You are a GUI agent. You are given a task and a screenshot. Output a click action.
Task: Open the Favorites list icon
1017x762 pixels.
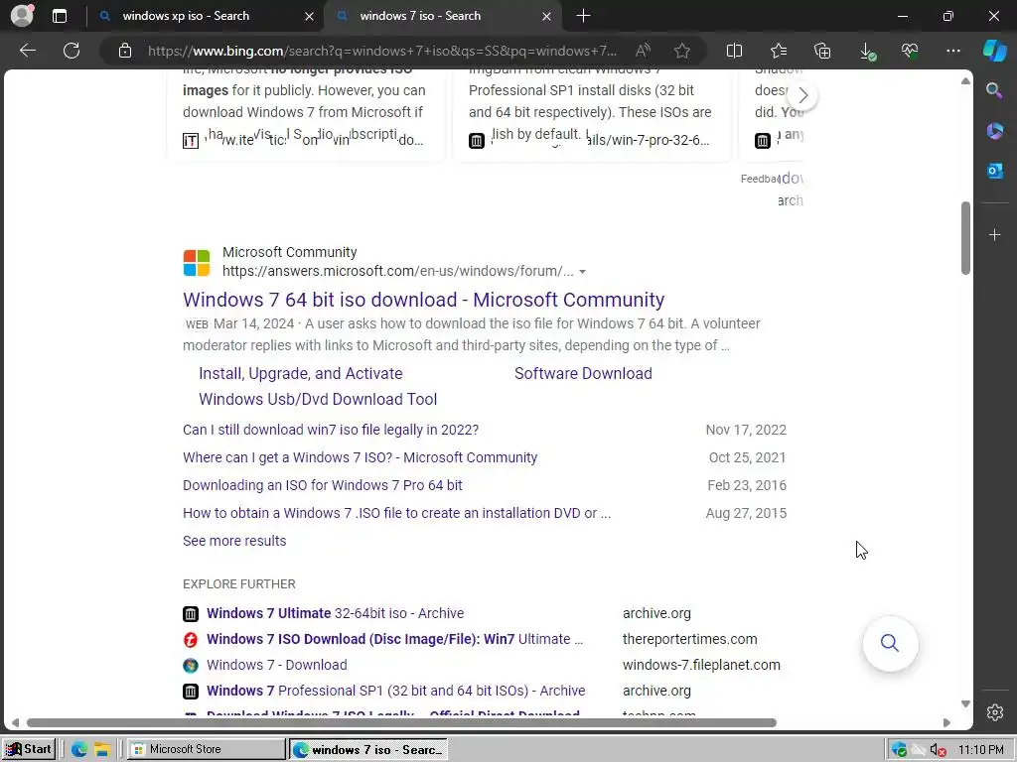pos(779,51)
